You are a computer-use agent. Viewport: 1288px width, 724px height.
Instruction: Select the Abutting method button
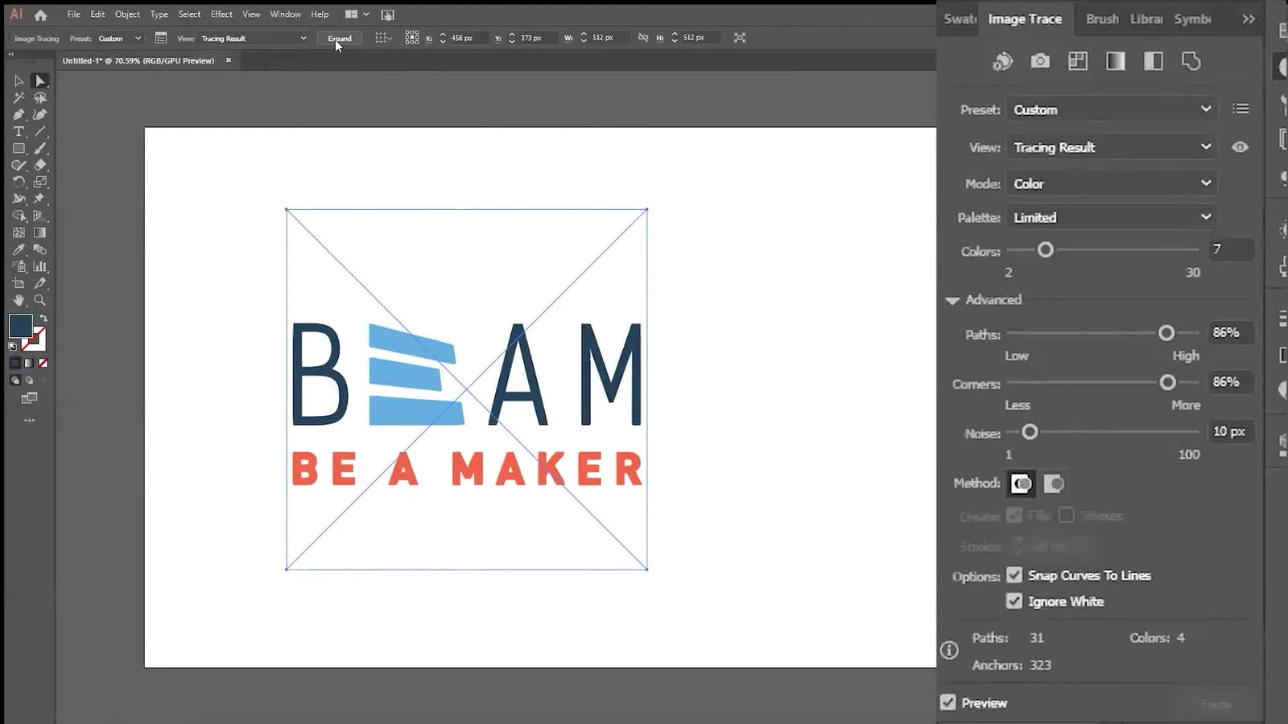pyautogui.click(x=1022, y=483)
